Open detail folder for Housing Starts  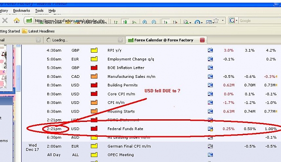[210, 111]
